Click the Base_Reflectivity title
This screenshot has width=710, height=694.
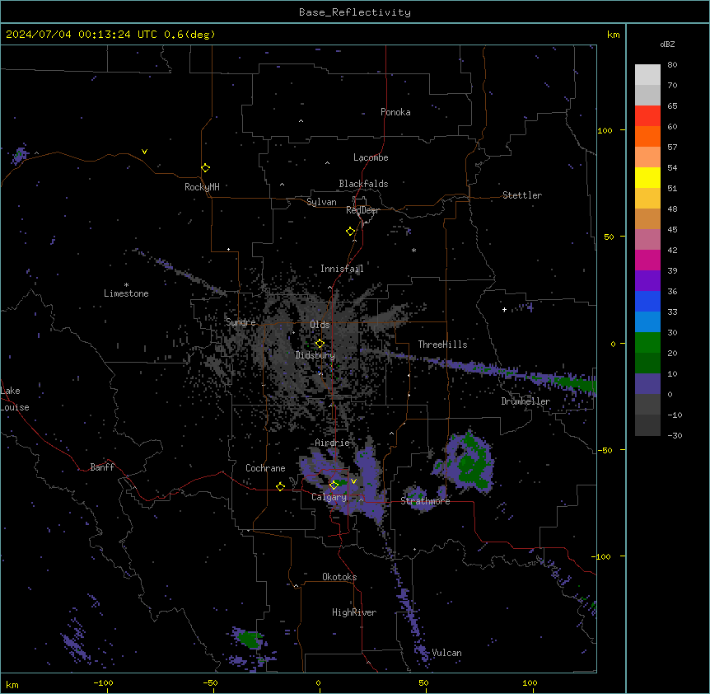click(355, 12)
